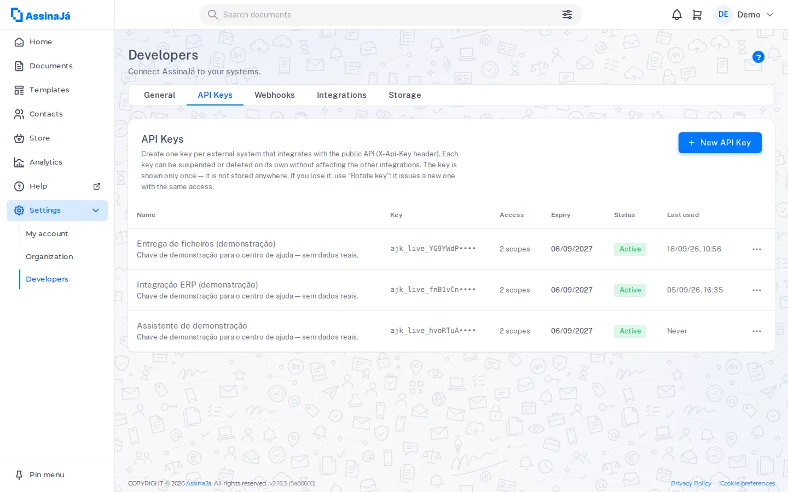
Task: Switch to the Integrations tab
Action: [341, 95]
